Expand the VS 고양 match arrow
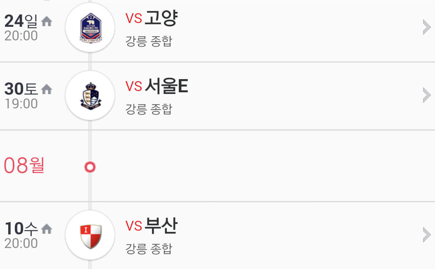 click(x=427, y=27)
